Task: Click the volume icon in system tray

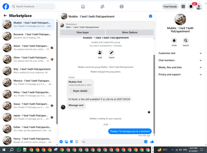Action: (180, 150)
